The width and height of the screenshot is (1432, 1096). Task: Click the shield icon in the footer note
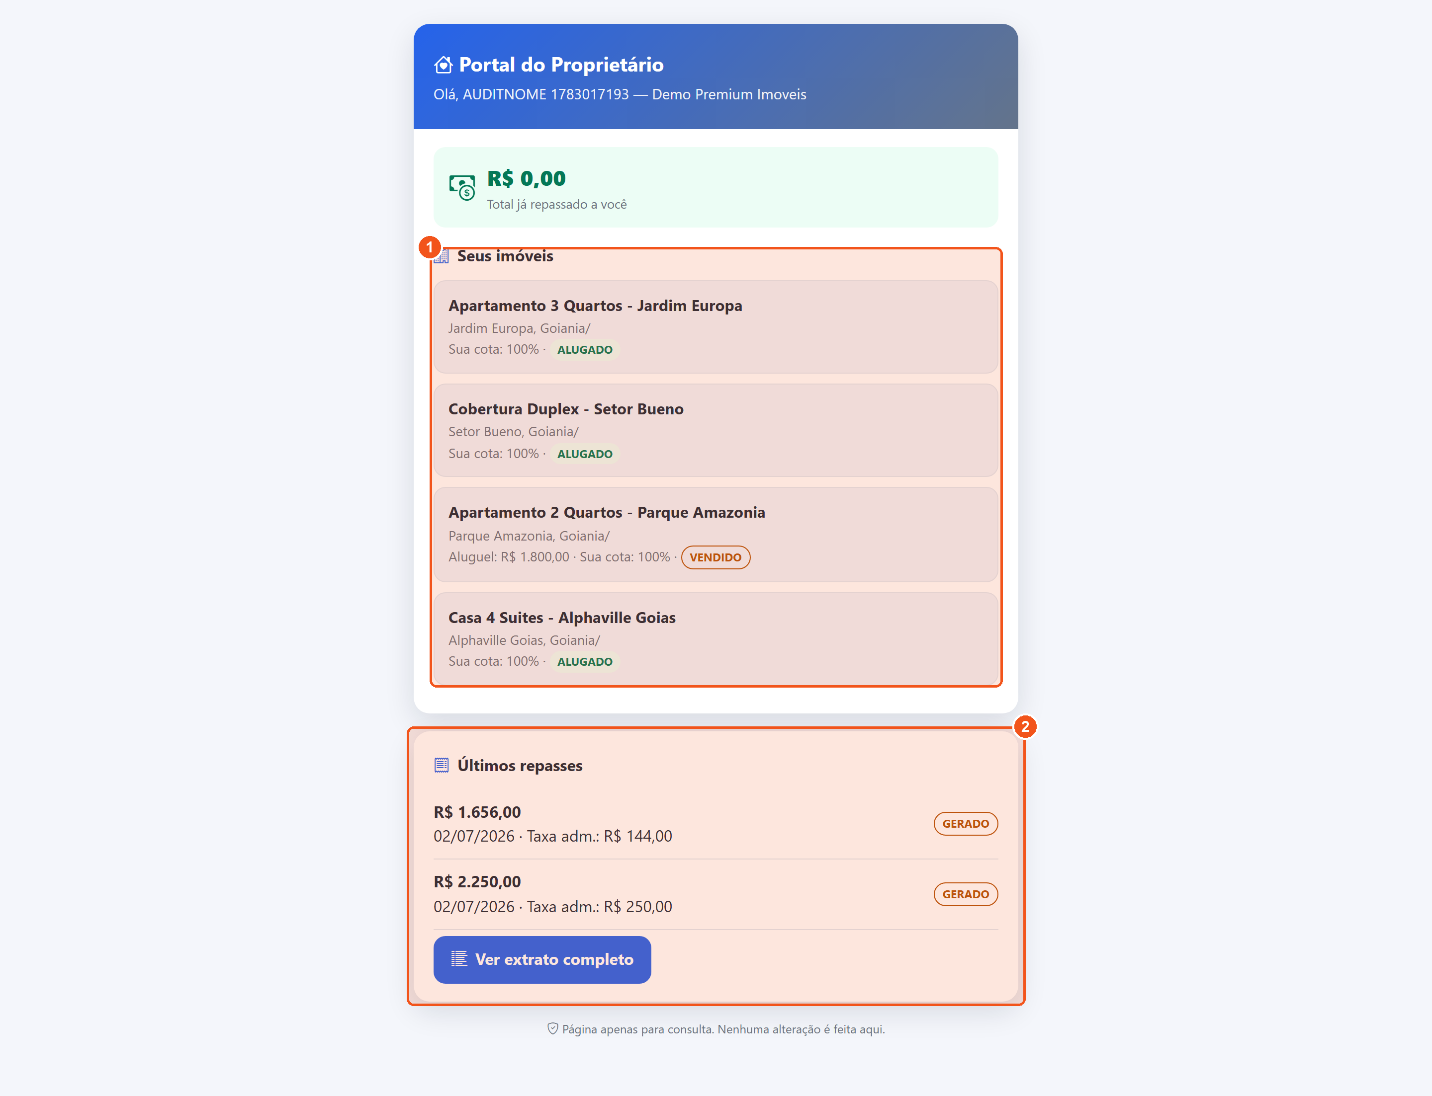tap(552, 1029)
